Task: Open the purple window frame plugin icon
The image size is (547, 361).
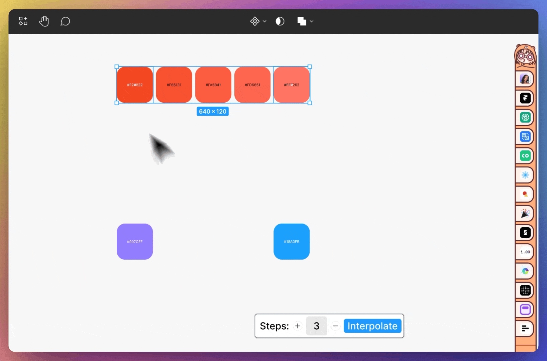Action: 525,310
